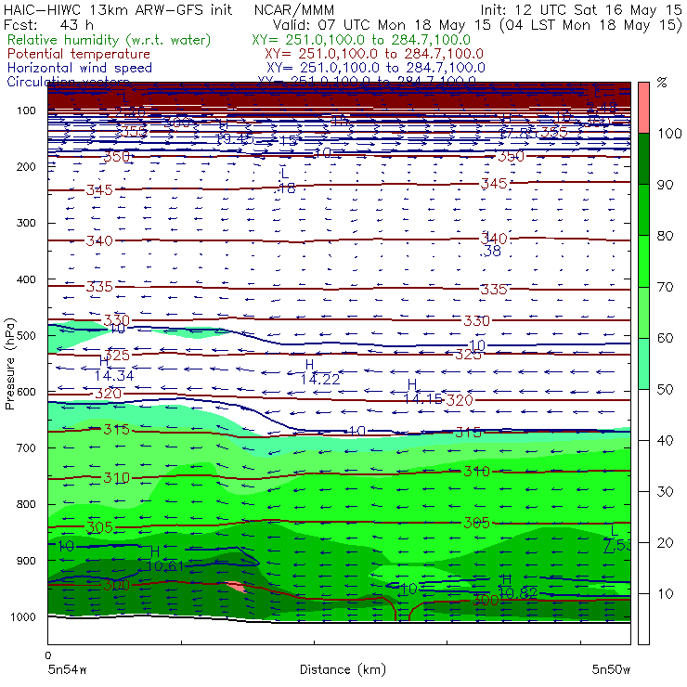
Task: Click the blue 'Horizontal wind speed' legend label
Action: pos(79,68)
